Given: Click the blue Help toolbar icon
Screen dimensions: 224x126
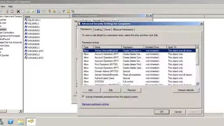Looking at the screenshot, I should pyautogui.click(x=38, y=12).
